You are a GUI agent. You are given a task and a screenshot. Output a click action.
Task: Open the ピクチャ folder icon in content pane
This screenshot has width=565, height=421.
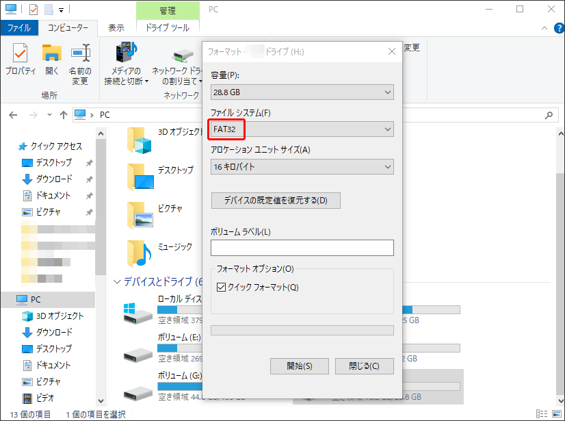[140, 216]
